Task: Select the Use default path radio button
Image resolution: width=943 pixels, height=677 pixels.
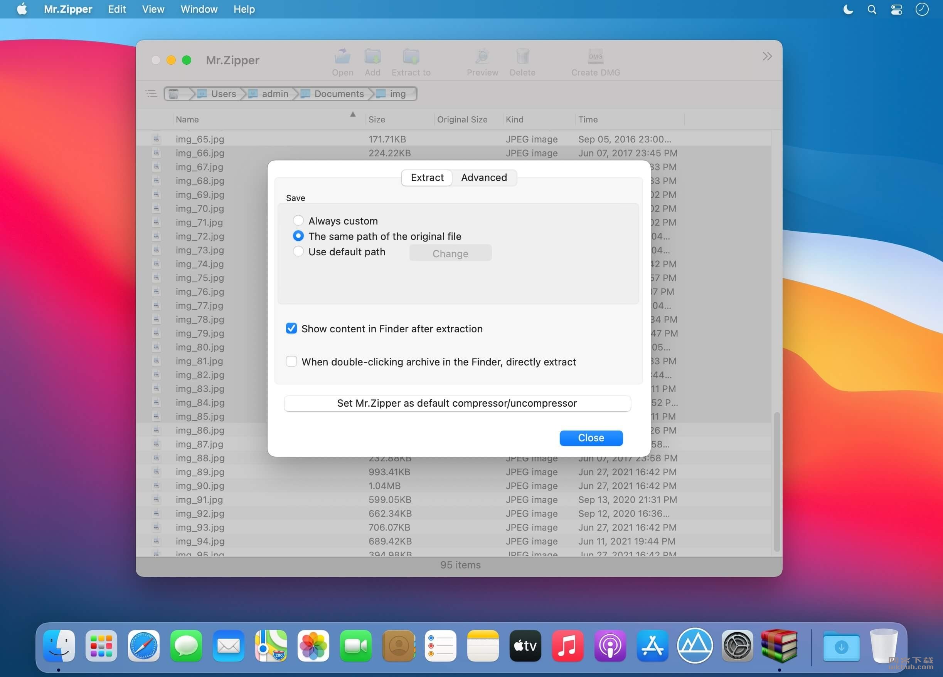Action: pos(298,251)
